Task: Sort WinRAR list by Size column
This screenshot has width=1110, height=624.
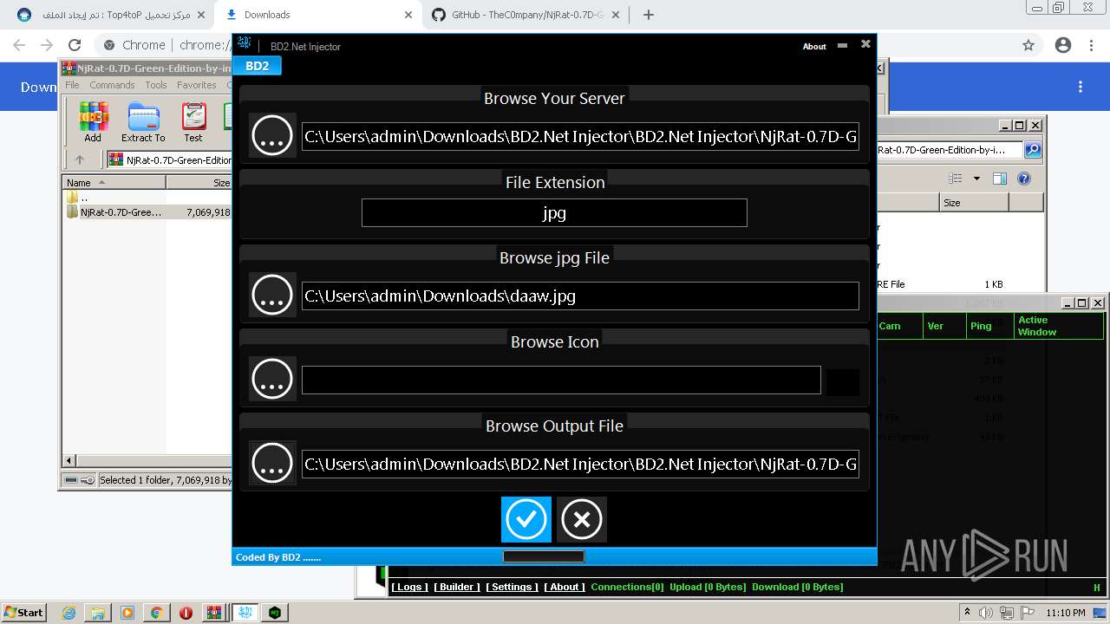Action: [199, 182]
